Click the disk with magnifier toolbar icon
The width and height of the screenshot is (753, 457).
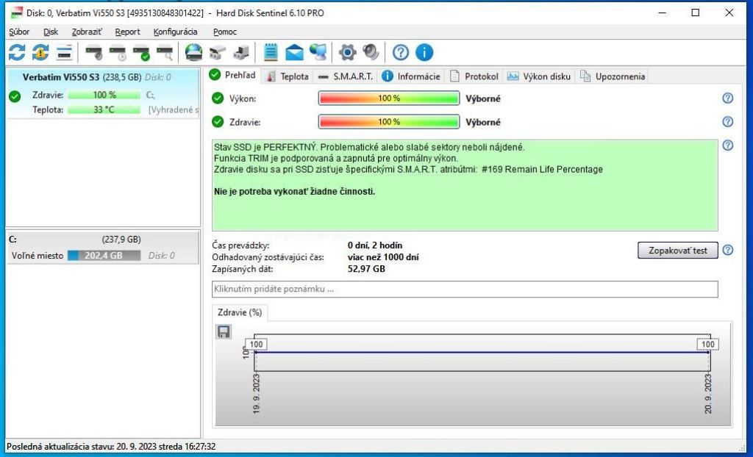pyautogui.click(x=165, y=52)
